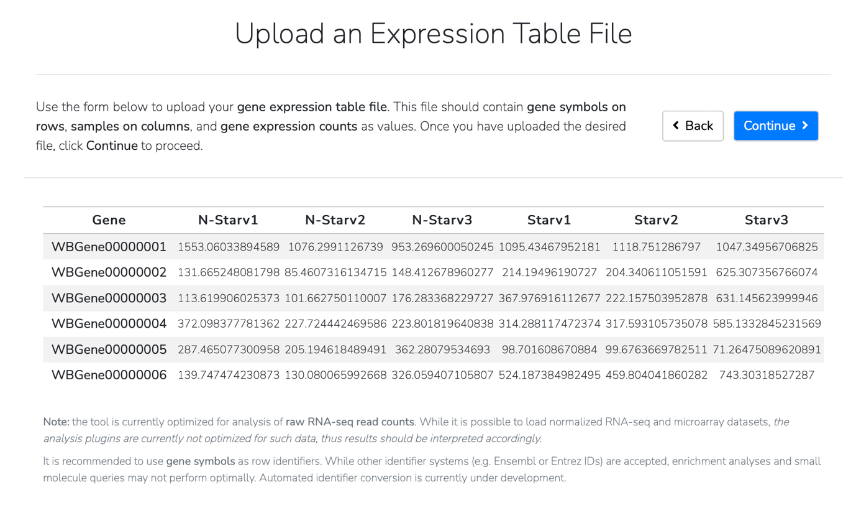
Task: Click the WBGene00000003 row label
Action: point(109,298)
